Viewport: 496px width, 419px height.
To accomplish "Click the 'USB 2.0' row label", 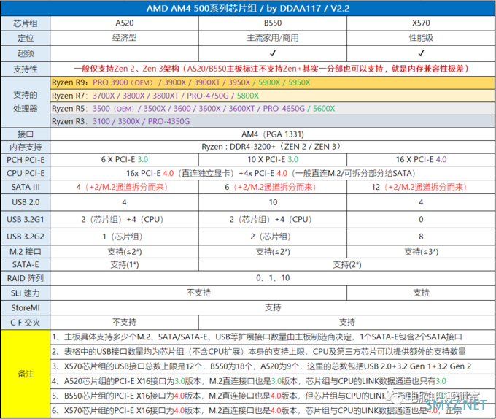I will coord(26,202).
